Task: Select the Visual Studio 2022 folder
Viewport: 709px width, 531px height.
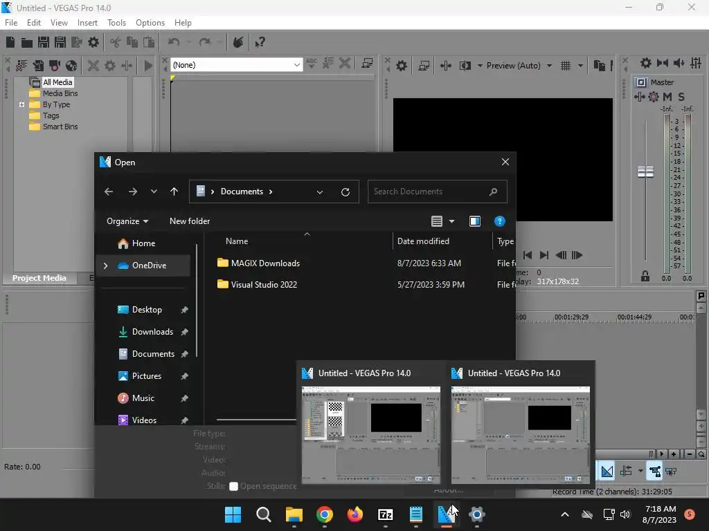Action: (264, 285)
